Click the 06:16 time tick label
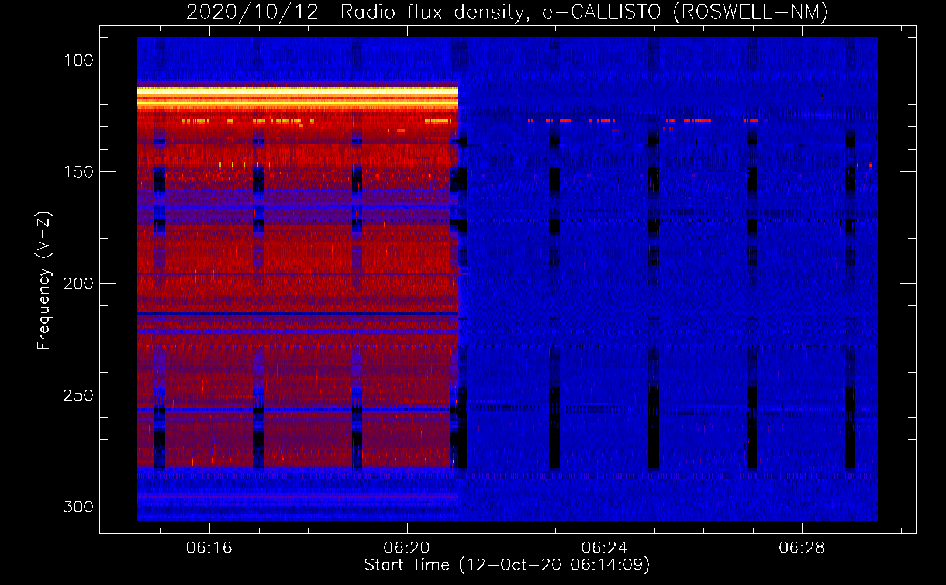946x585 pixels. (x=209, y=548)
